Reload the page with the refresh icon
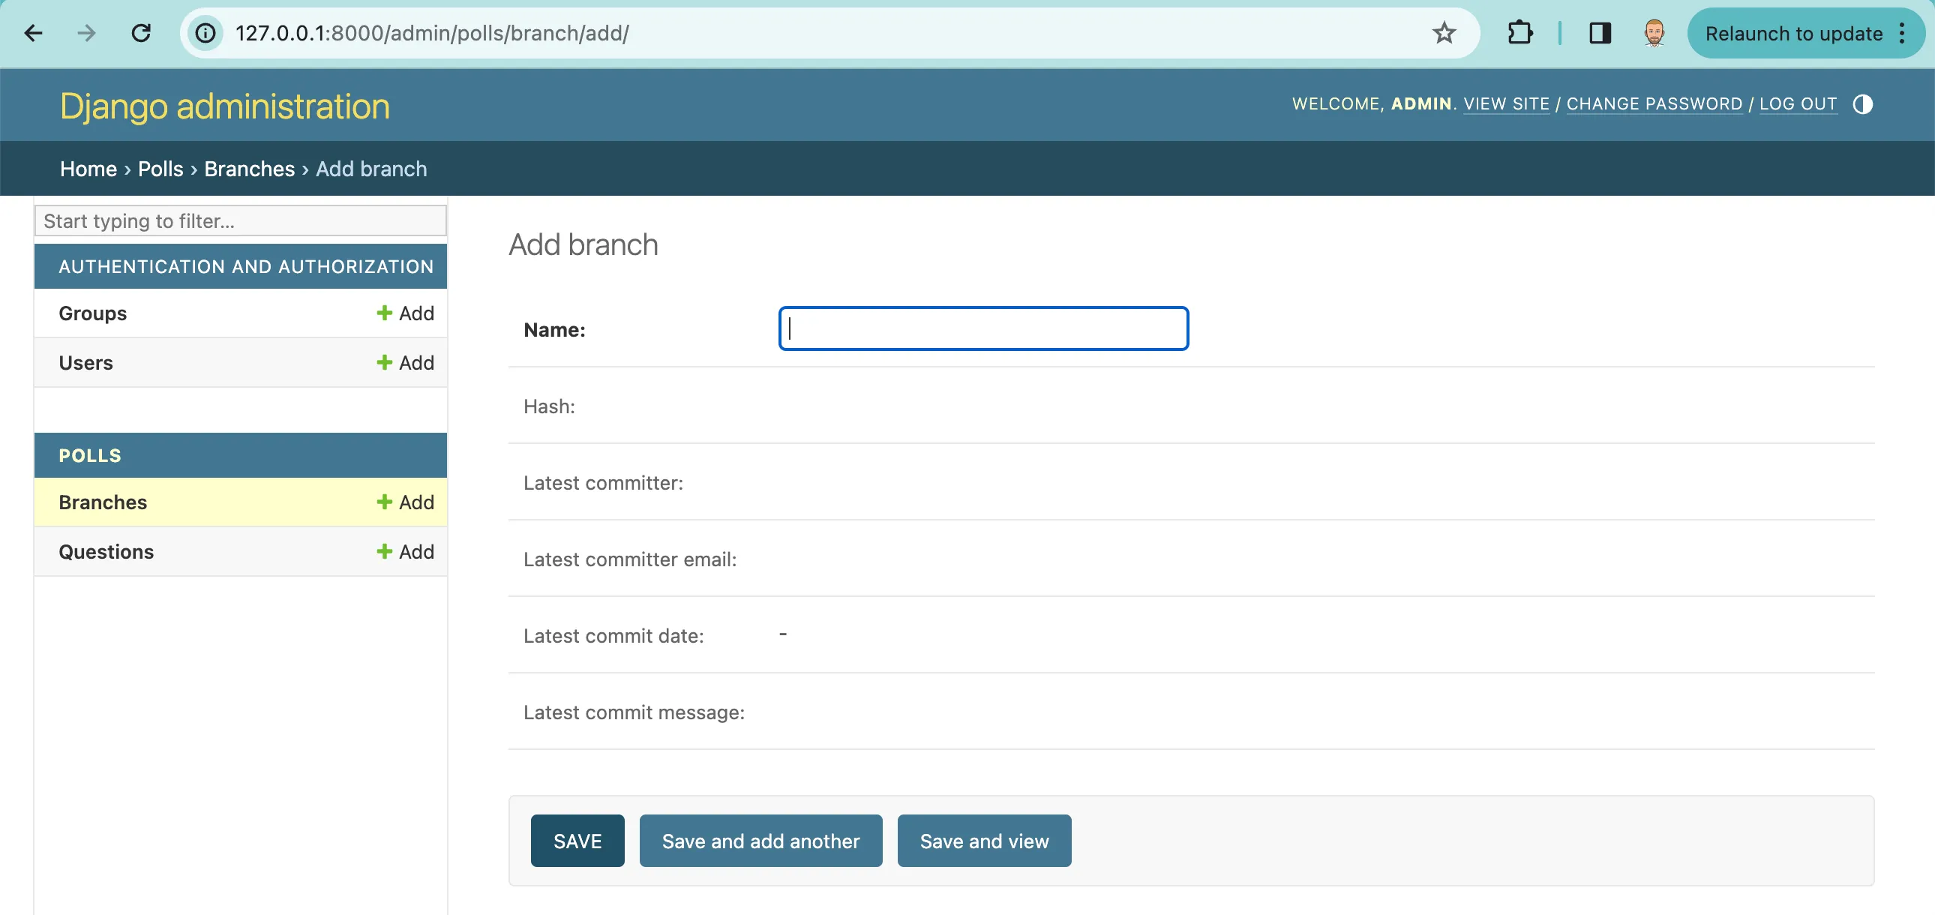 click(141, 33)
